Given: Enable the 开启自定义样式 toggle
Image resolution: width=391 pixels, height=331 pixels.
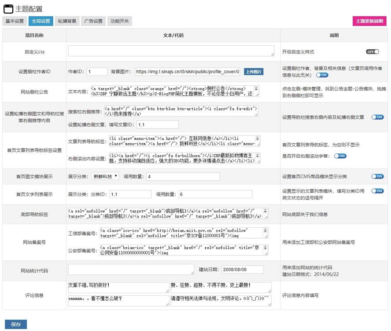Looking at the screenshot, I should click(x=372, y=52).
